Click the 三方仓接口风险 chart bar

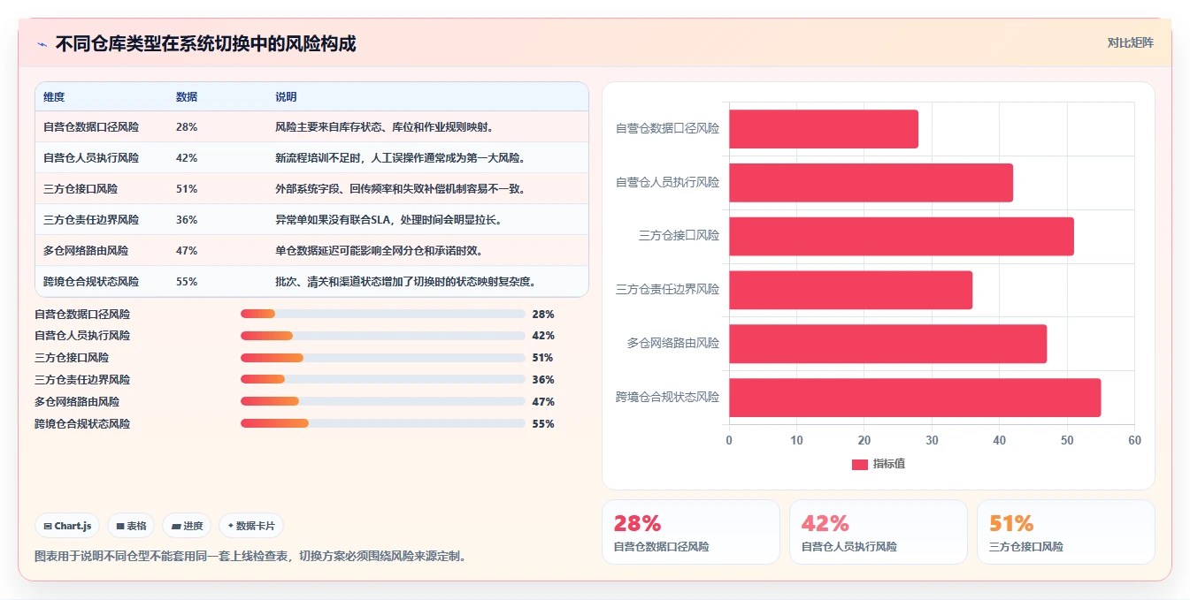(902, 237)
